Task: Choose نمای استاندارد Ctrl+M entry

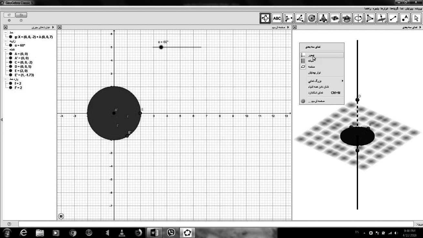Action: (322, 93)
